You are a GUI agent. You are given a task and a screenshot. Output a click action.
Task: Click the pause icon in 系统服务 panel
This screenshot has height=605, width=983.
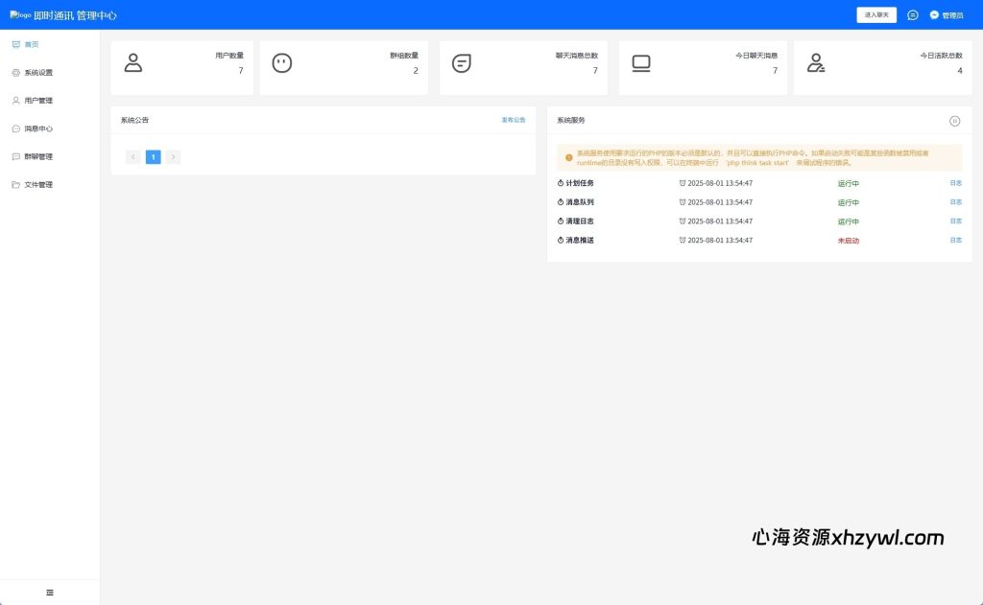point(954,121)
